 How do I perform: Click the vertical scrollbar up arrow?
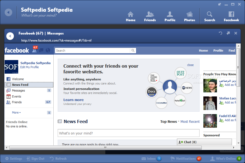[238, 46]
